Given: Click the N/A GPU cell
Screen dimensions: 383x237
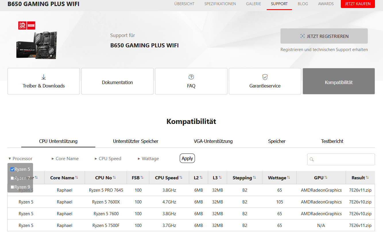Looking at the screenshot, I should (321, 226).
